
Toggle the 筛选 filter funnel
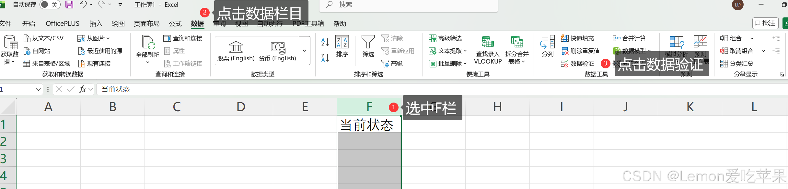click(368, 46)
